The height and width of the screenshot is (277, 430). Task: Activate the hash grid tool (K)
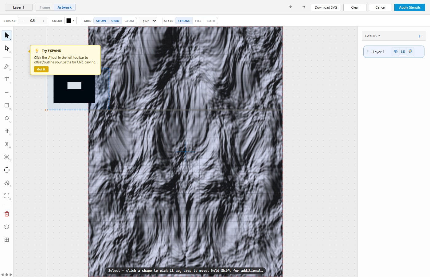(x=7, y=131)
